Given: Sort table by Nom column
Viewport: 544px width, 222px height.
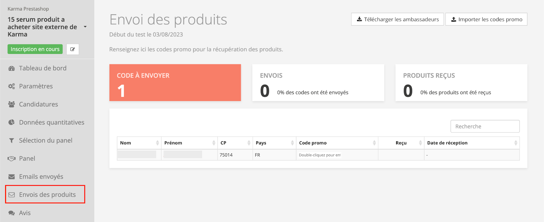Looking at the screenshot, I should pyautogui.click(x=139, y=143).
